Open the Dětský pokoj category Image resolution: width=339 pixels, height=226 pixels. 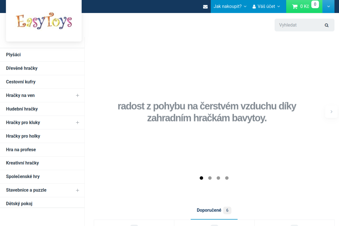(19, 203)
